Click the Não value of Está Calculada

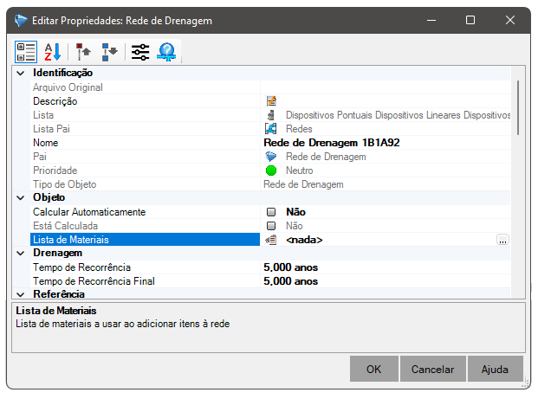coord(295,226)
